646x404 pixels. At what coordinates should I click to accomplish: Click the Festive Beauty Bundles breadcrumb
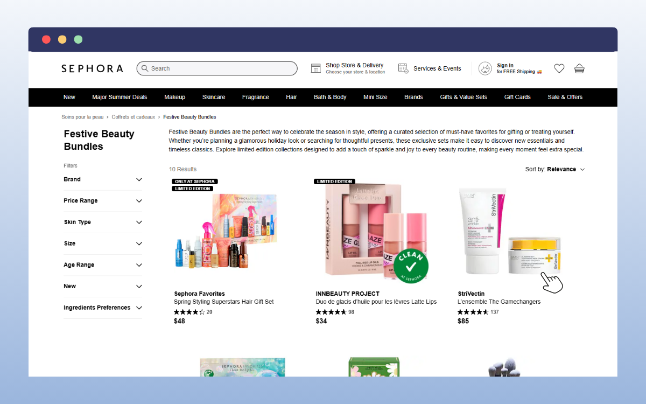[189, 117]
